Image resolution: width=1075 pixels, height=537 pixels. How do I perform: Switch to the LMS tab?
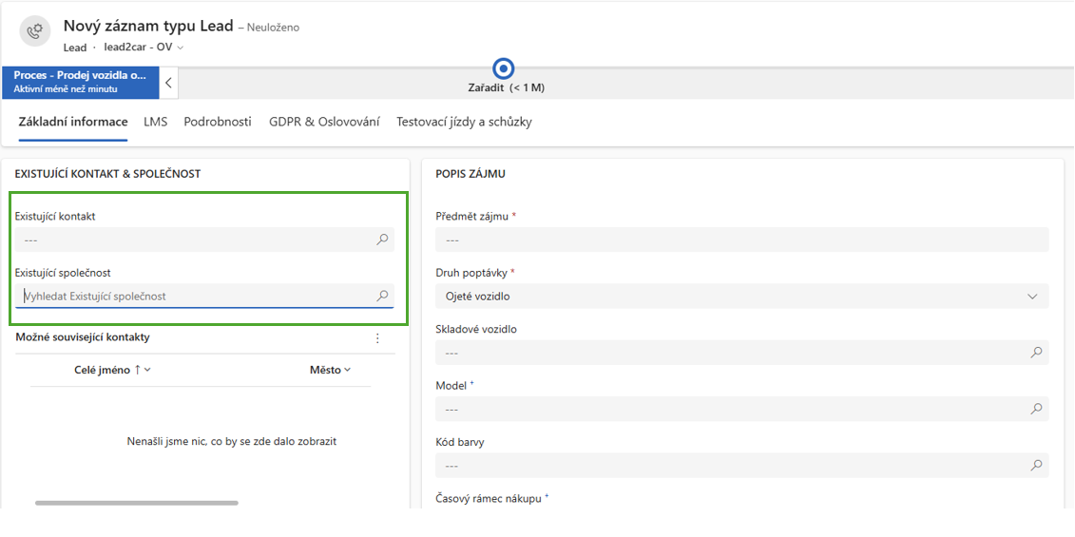[155, 122]
